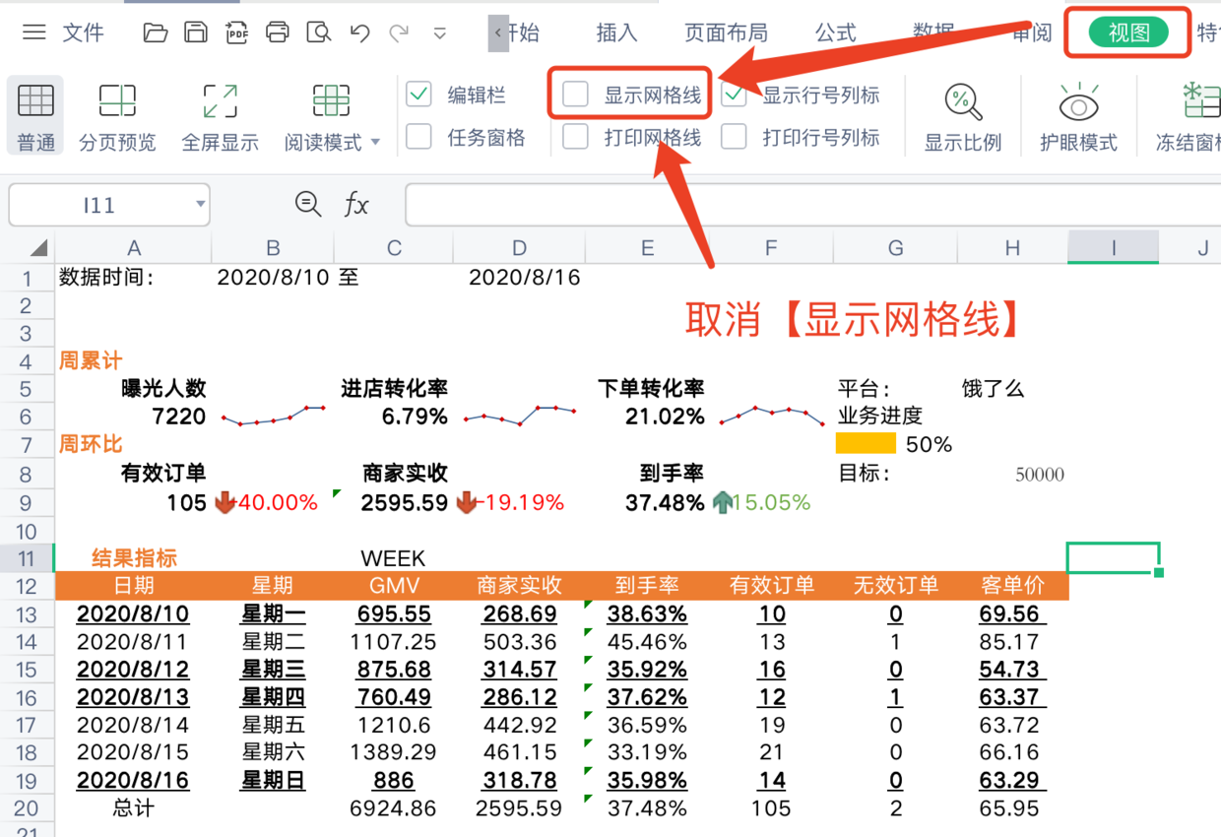Viewport: 1221px width, 837px height.
Task: Click the select-all corner triangle
Action: [37, 248]
